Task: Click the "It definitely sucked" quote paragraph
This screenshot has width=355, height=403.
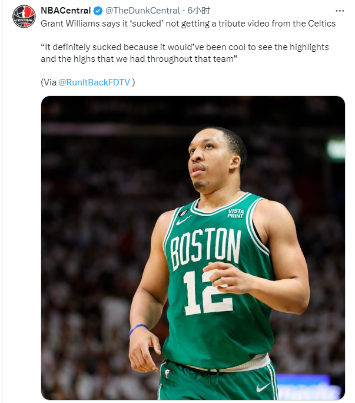Action: (x=185, y=52)
